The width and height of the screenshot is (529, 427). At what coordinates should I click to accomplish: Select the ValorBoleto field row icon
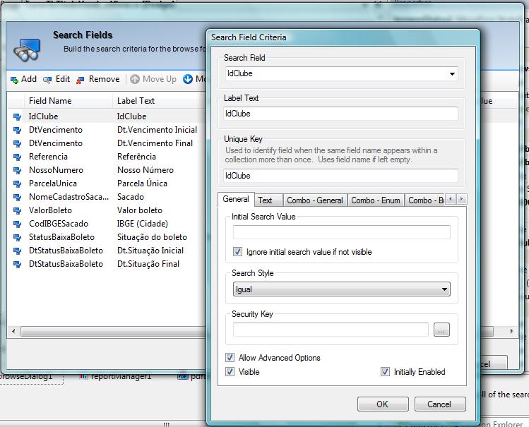coord(18,210)
